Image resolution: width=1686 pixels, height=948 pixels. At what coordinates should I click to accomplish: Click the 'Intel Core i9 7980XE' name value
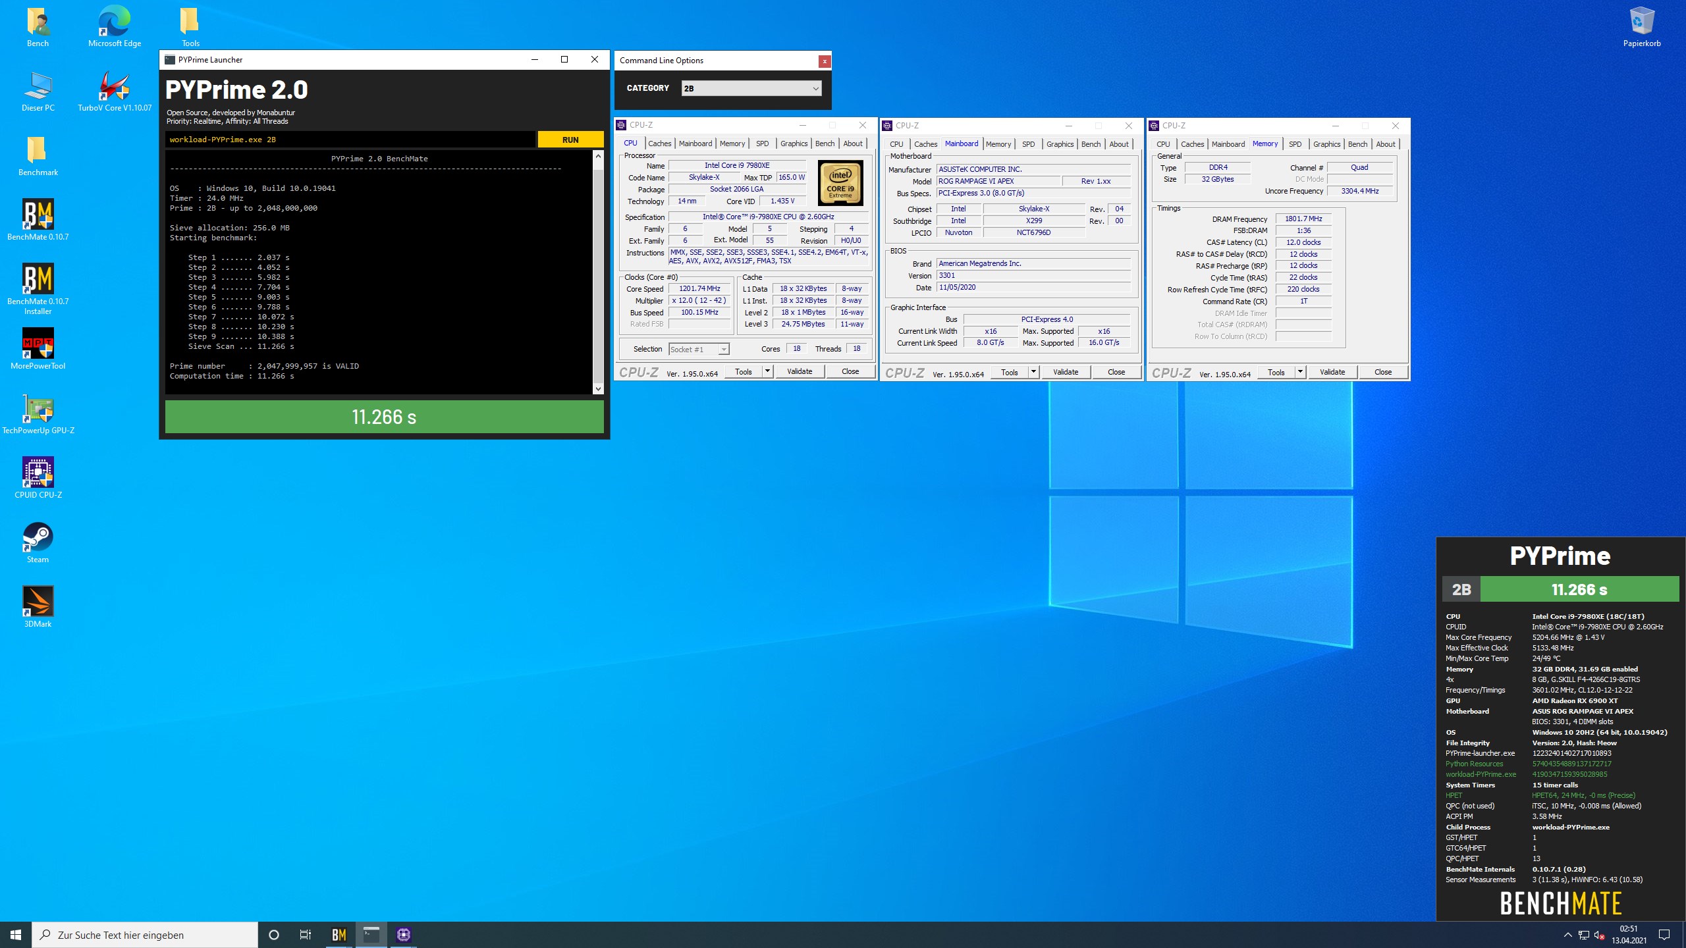pyautogui.click(x=737, y=165)
